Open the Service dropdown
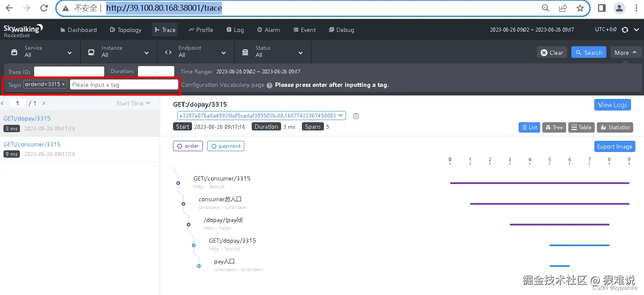The width and height of the screenshot is (644, 295). (x=42, y=52)
